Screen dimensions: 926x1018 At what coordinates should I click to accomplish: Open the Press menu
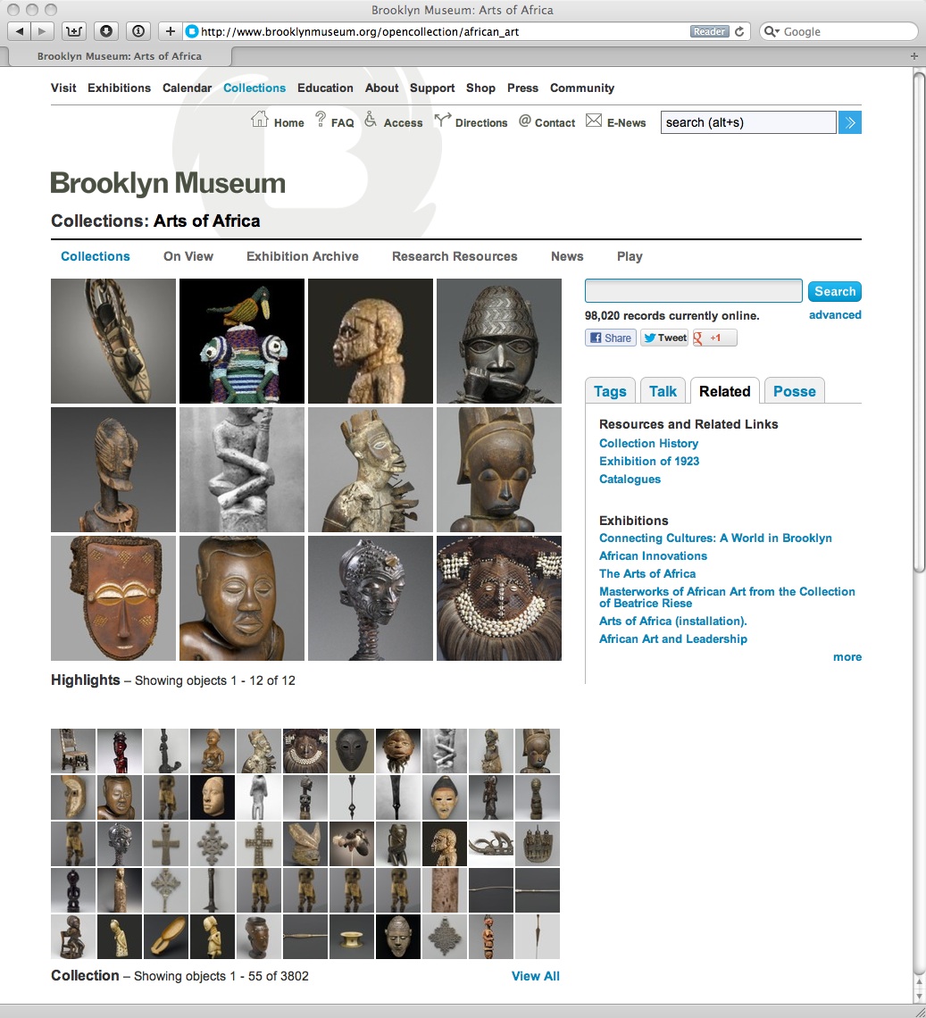pyautogui.click(x=522, y=88)
